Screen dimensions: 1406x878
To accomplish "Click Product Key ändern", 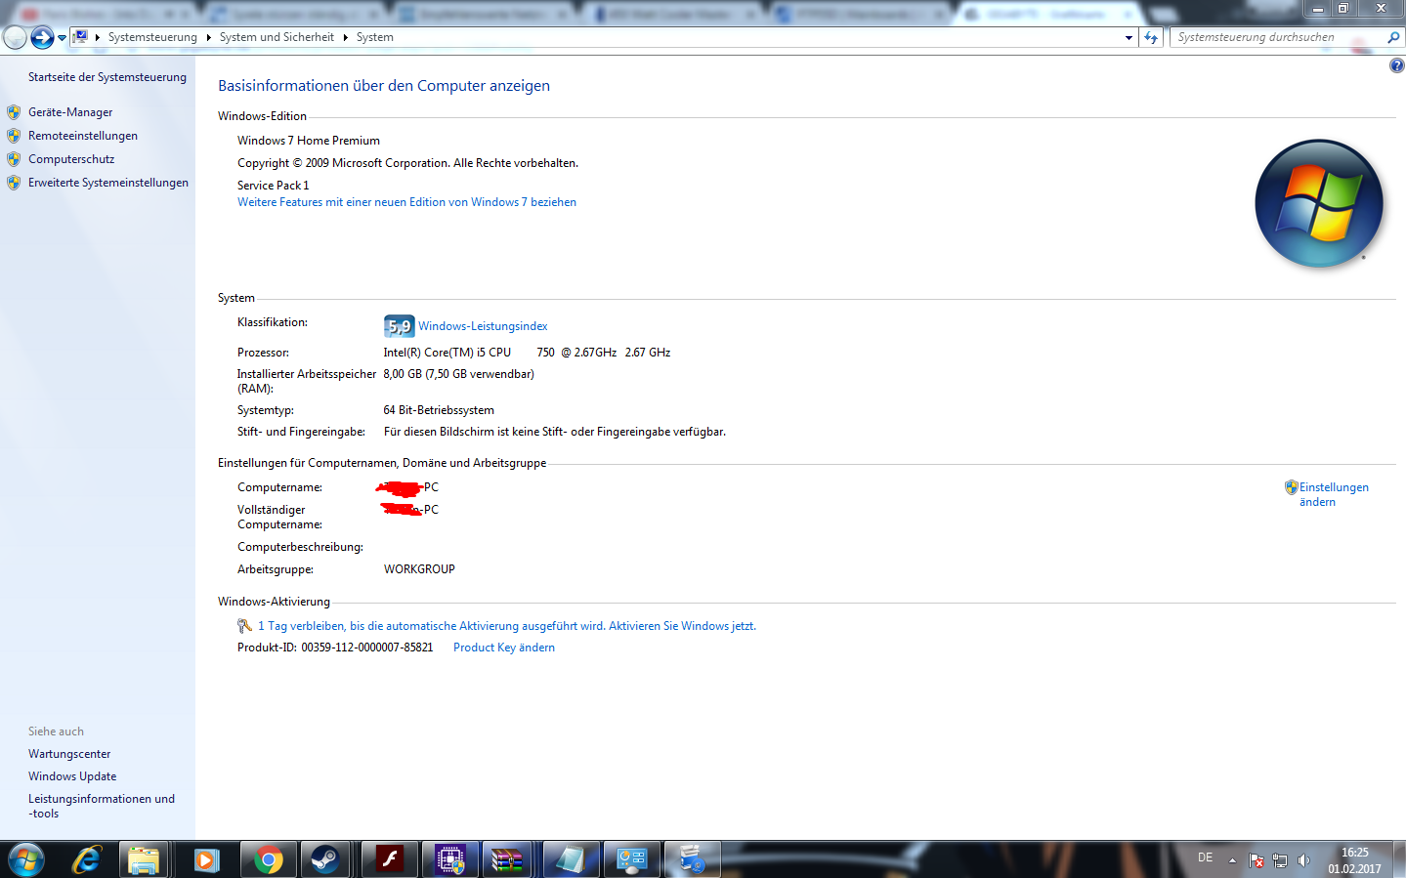I will [504, 648].
